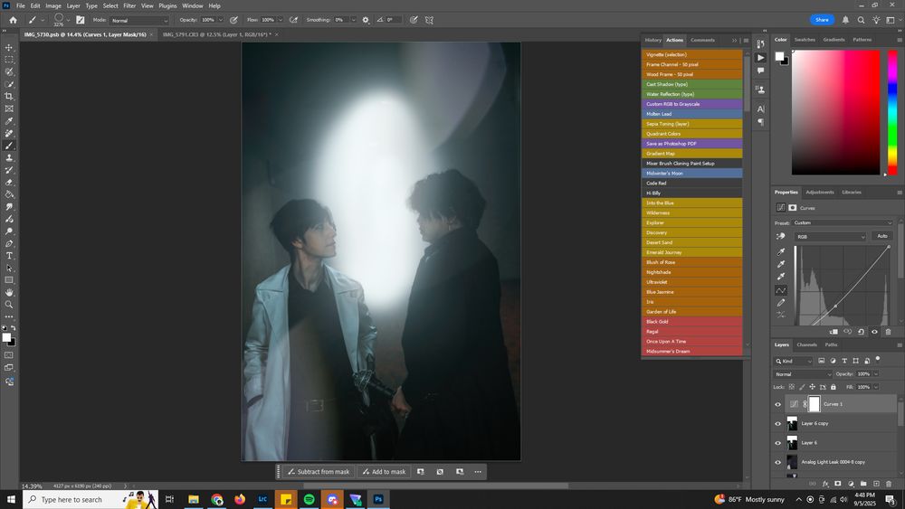The width and height of the screenshot is (905, 509).
Task: Select the Move tool
Action: coord(10,47)
